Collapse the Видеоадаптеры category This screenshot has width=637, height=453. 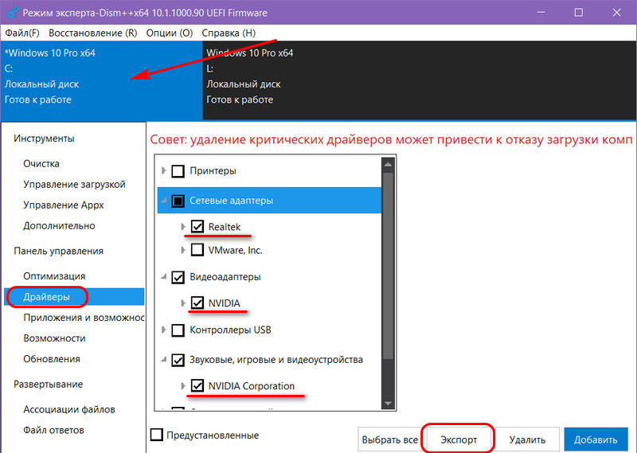(164, 277)
